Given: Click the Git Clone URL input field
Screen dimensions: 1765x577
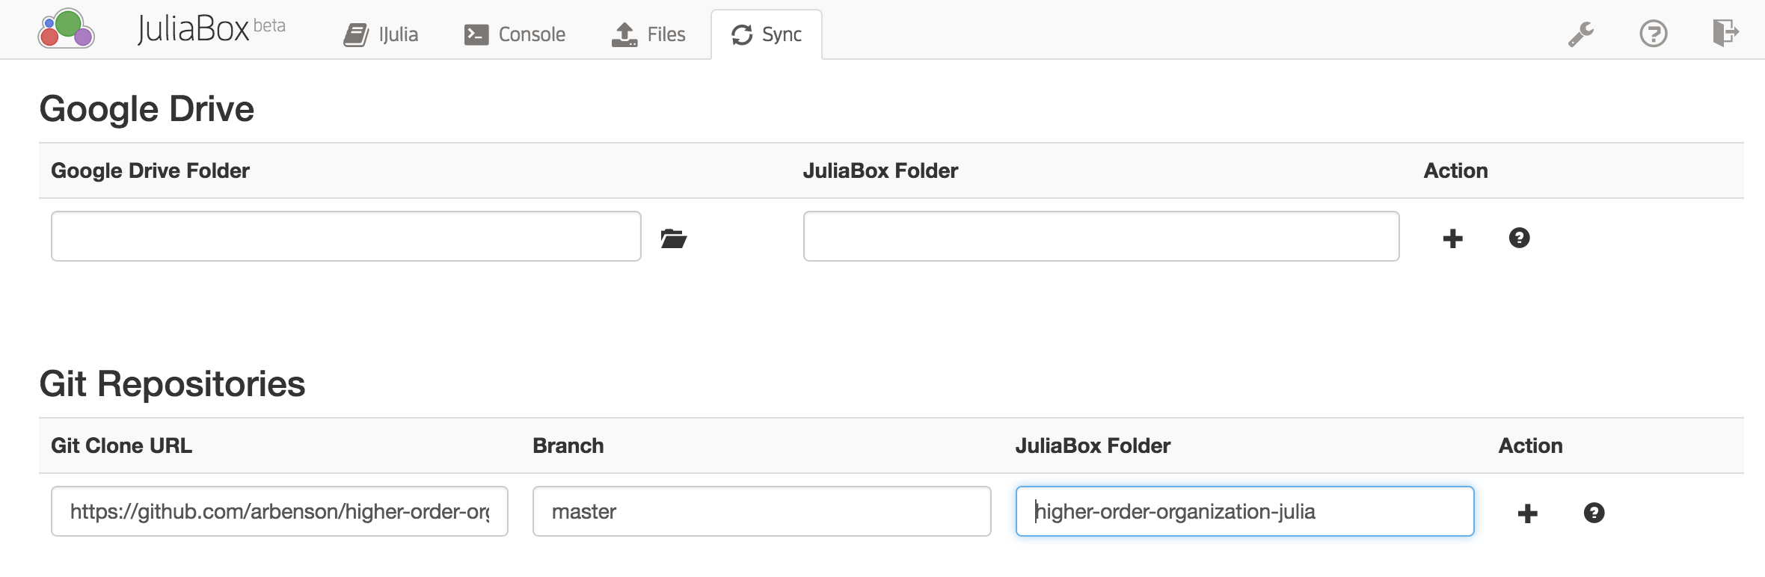Looking at the screenshot, I should (x=280, y=511).
